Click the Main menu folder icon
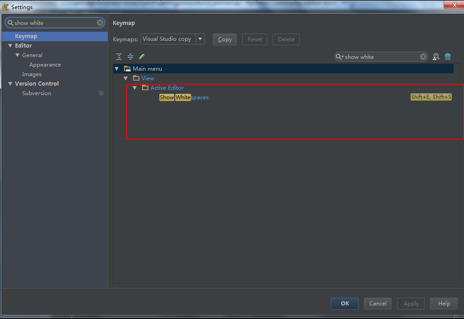The height and width of the screenshot is (319, 464). 127,69
